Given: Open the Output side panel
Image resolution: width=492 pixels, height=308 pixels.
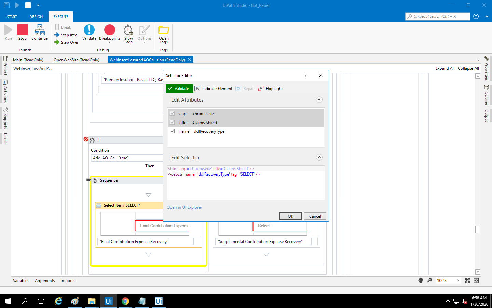Looking at the screenshot, I should click(487, 116).
